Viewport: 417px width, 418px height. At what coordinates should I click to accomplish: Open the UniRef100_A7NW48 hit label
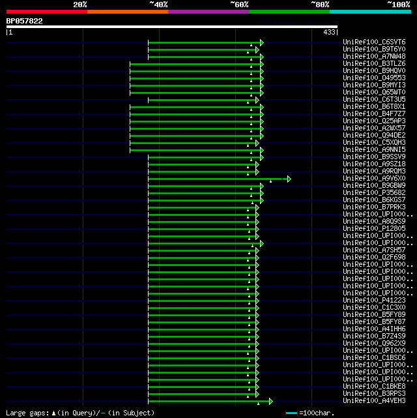pos(374,57)
